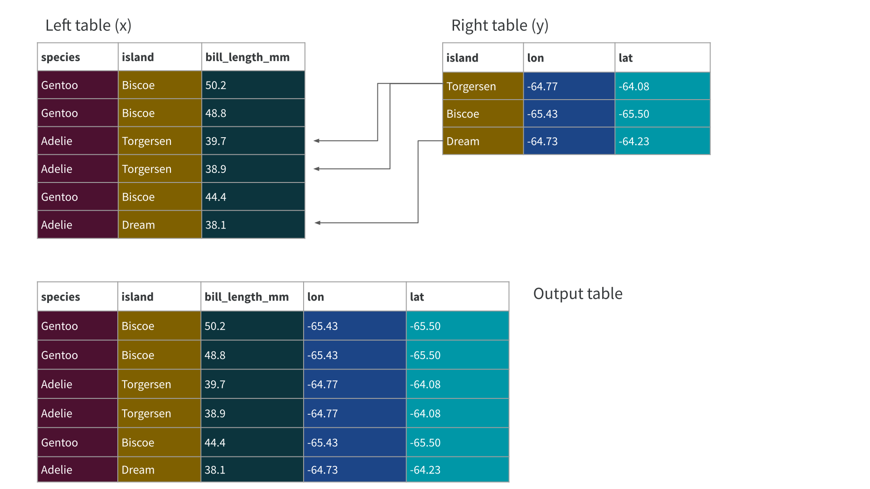The image size is (870, 489).
Task: Click the Torgersen cell in the right table
Action: click(483, 86)
